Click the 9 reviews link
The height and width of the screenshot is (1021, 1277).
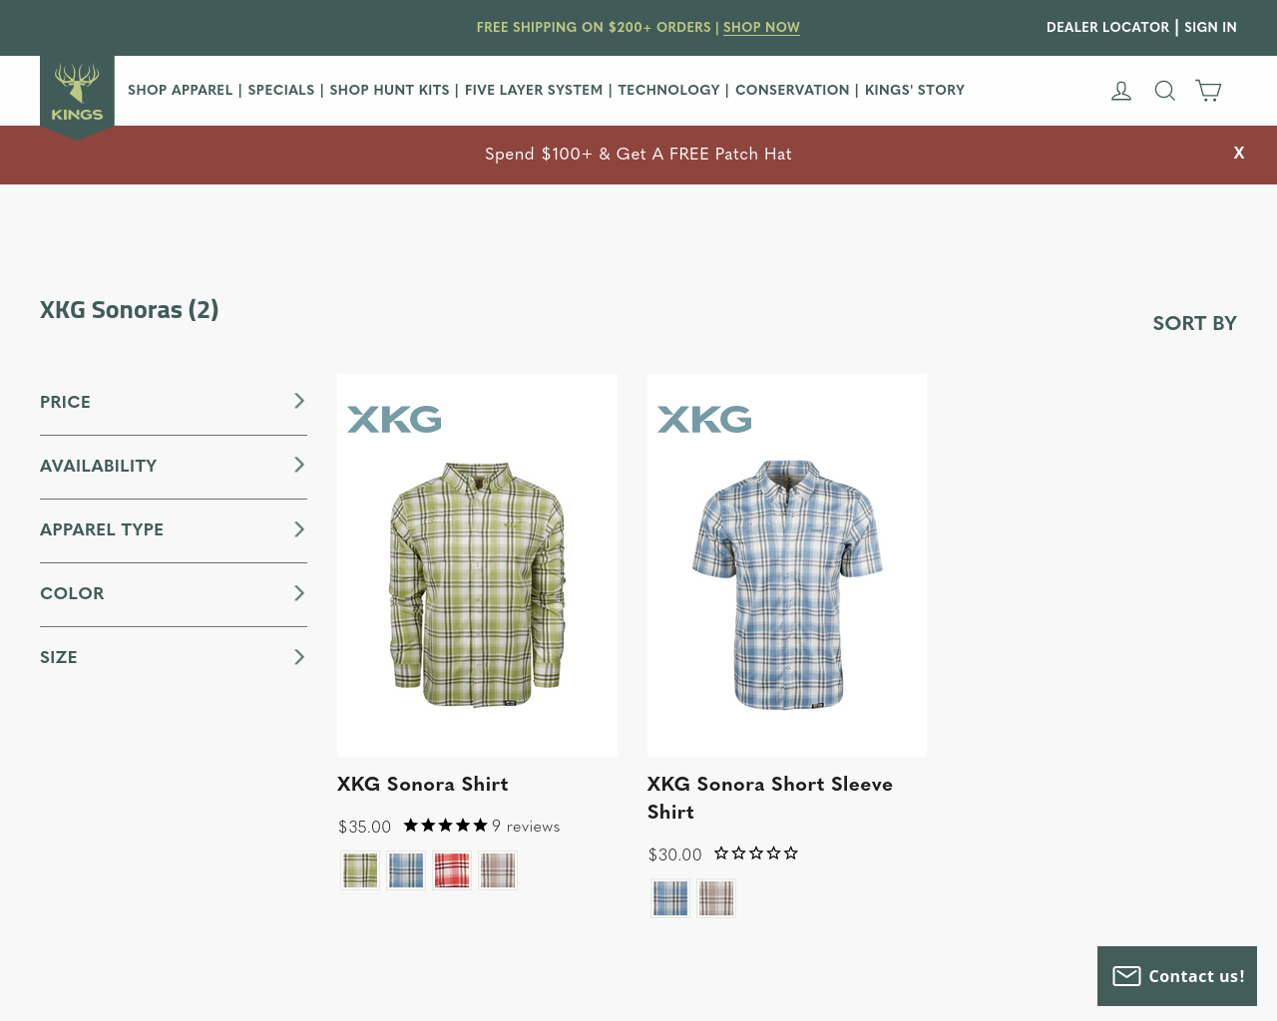coord(526,826)
